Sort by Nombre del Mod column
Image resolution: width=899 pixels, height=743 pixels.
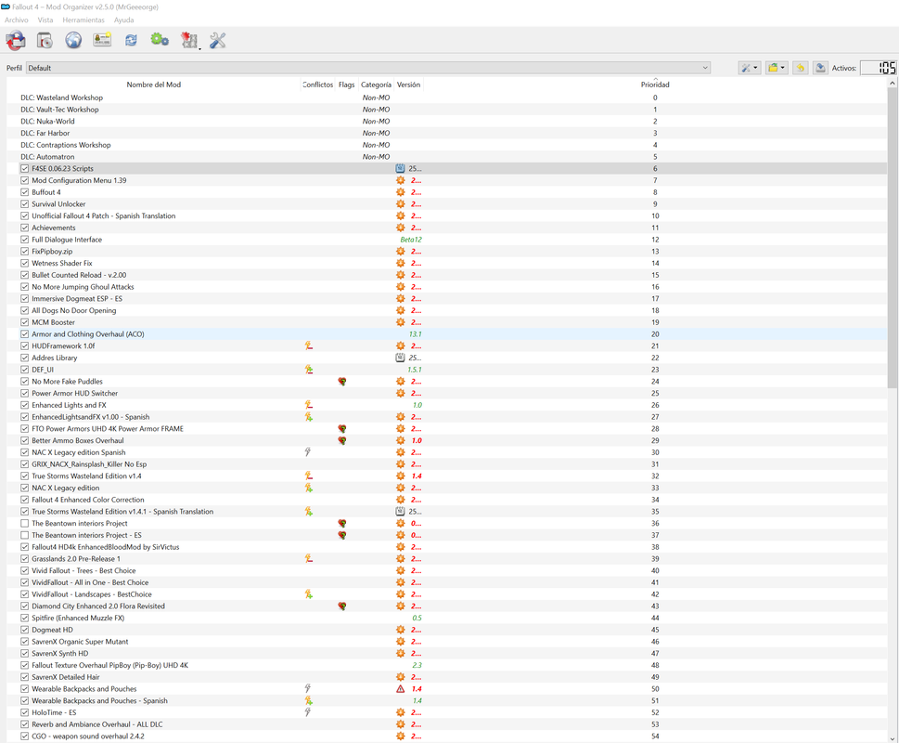point(154,85)
